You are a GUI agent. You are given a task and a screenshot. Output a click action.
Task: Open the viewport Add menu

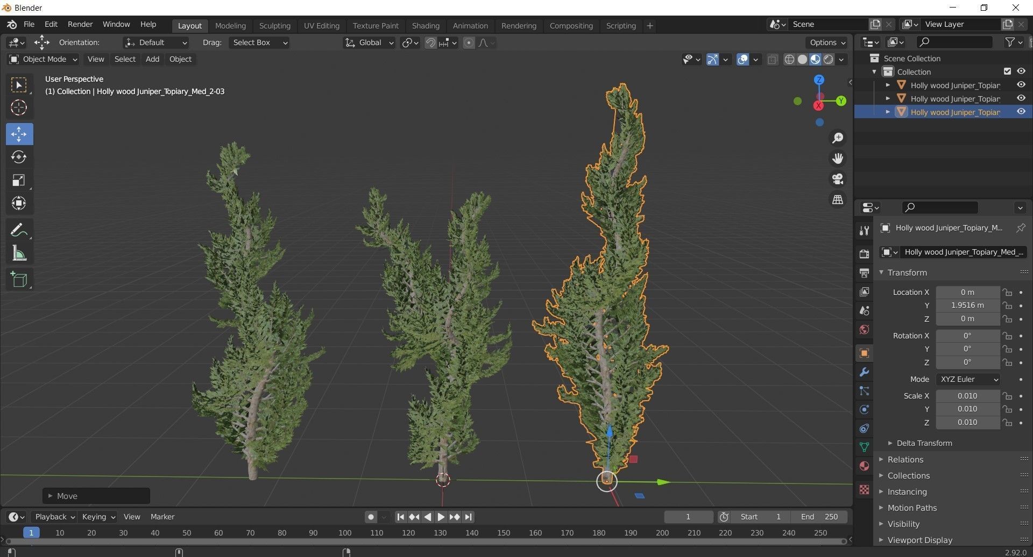point(152,59)
